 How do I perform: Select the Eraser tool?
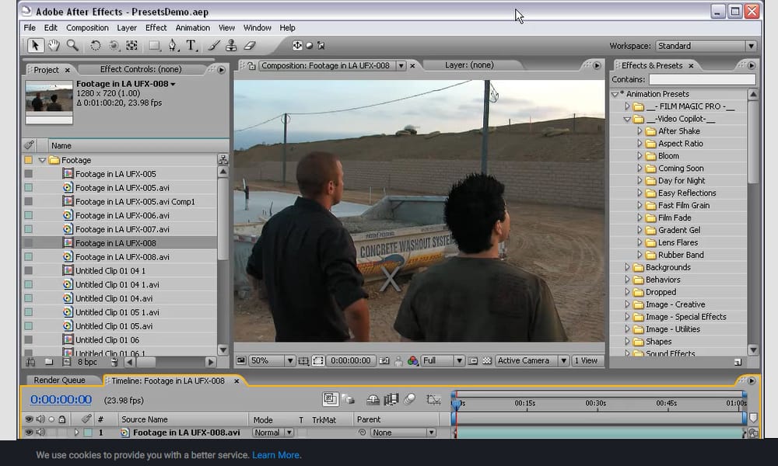pos(250,46)
